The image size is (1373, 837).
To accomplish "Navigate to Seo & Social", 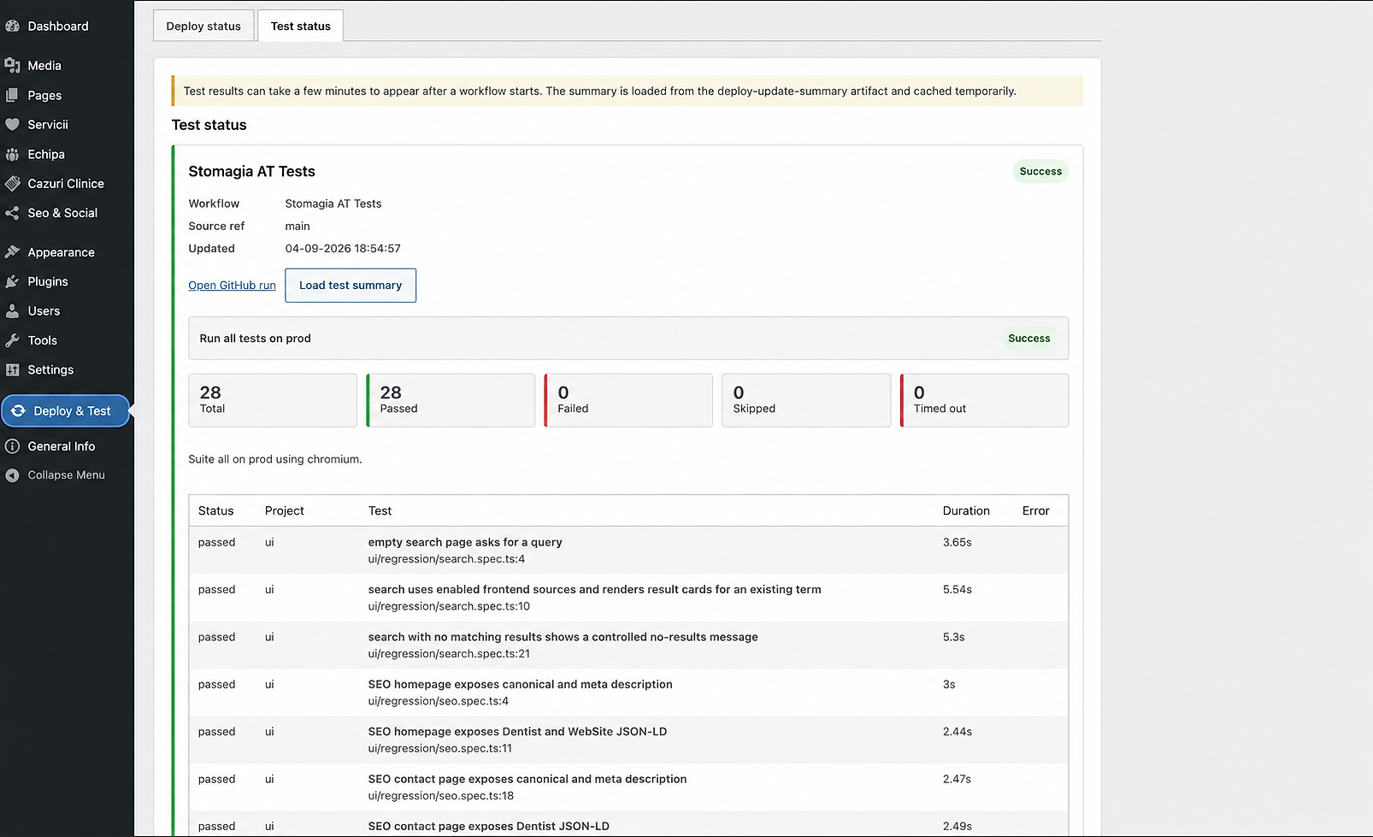I will pyautogui.click(x=62, y=214).
